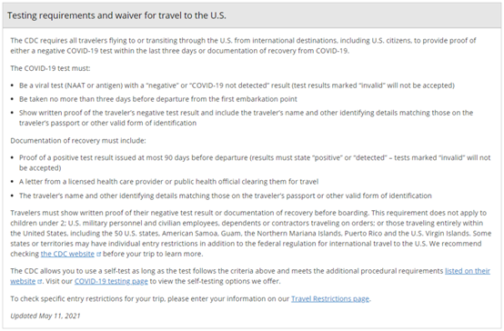The width and height of the screenshot is (504, 331).
Task: Select the 'Be a viral test' bullet
Action: [x=237, y=85]
